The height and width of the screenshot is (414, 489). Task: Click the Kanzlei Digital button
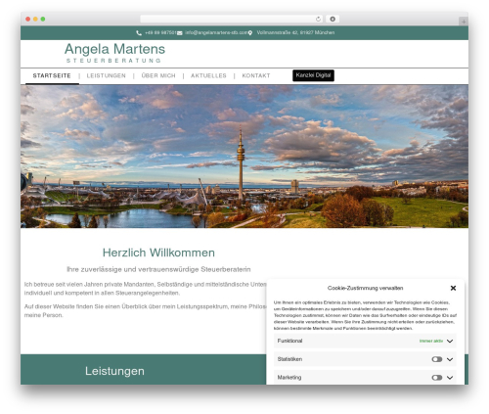click(x=313, y=75)
